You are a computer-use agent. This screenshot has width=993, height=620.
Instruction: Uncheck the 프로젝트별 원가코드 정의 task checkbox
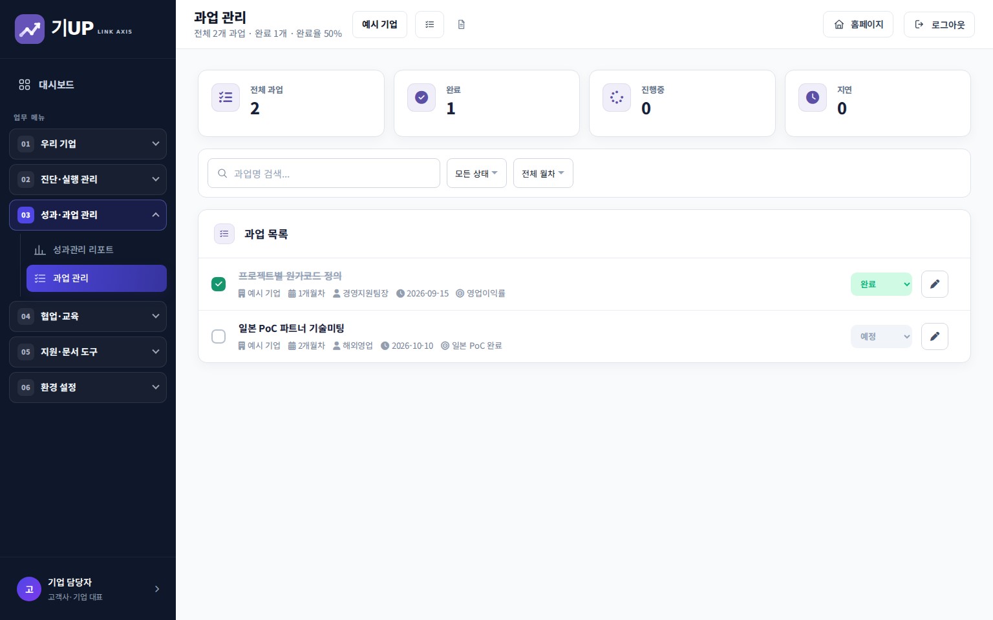219,284
